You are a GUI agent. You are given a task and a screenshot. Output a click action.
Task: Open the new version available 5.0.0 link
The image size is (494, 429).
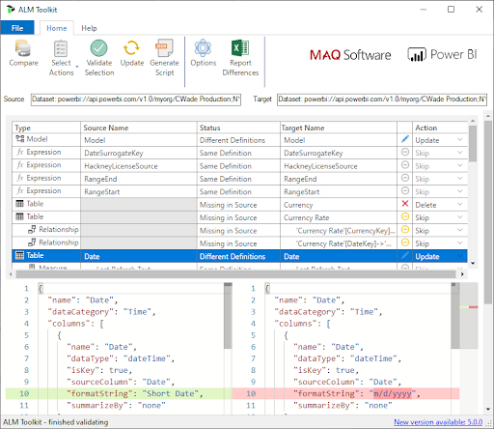[x=438, y=422]
